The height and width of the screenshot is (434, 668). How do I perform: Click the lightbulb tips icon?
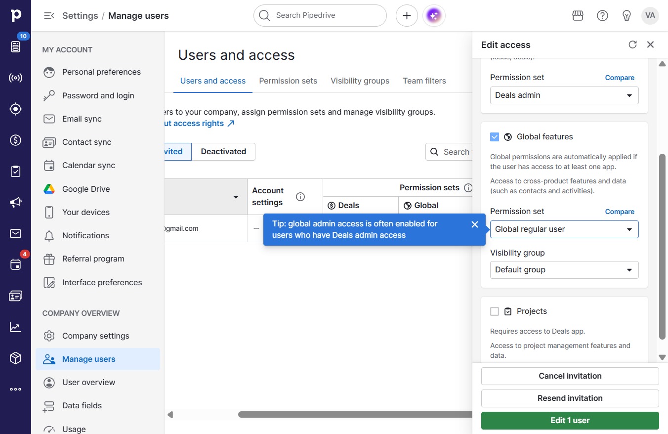626,16
